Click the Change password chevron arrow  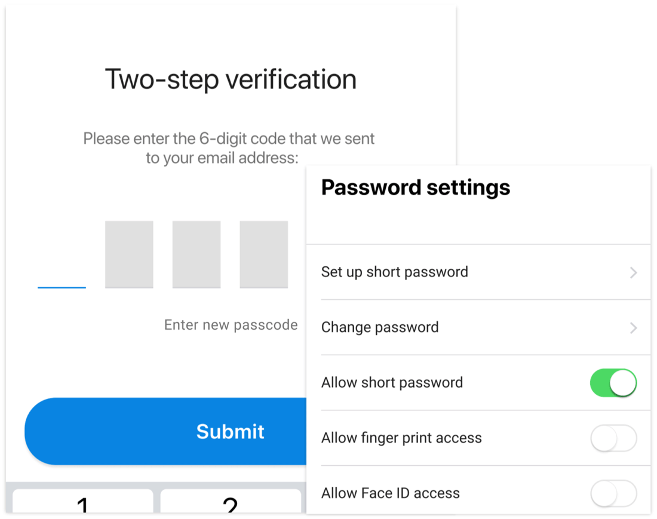[633, 327]
